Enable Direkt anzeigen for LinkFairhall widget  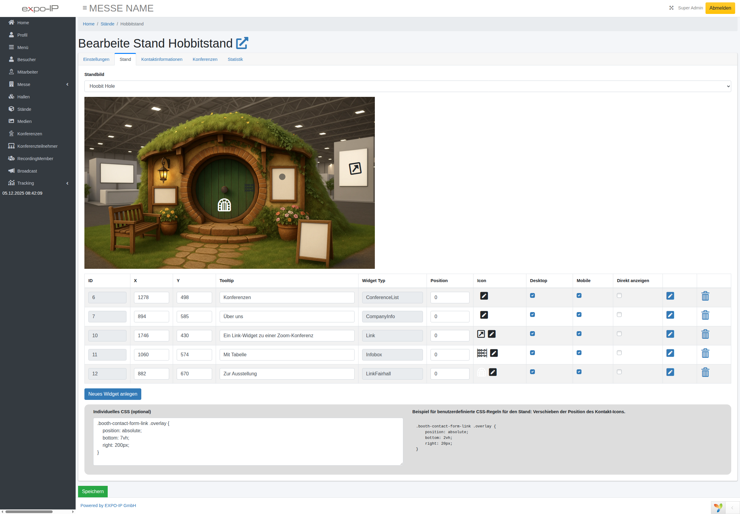[x=619, y=372]
